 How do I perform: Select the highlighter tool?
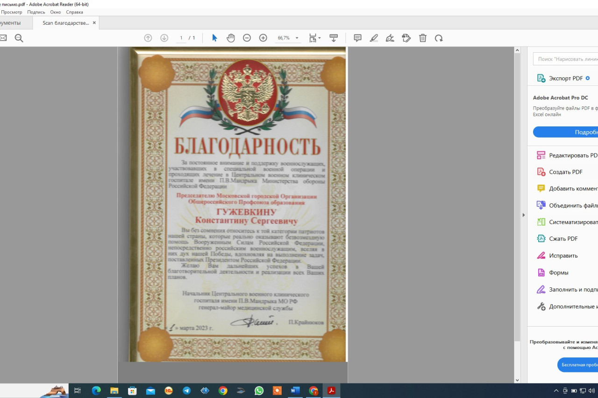point(374,38)
